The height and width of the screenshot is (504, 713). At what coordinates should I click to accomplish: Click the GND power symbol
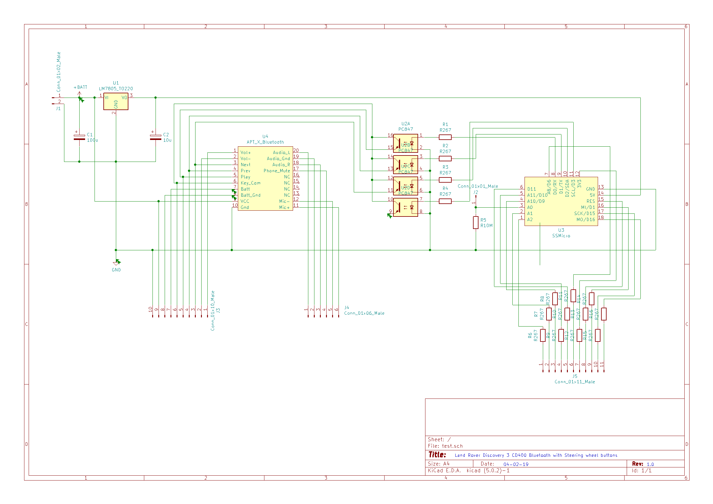[x=116, y=264]
